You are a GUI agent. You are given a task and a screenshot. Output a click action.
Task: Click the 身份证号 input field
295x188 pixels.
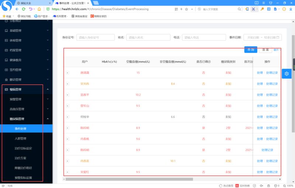(x=96, y=37)
